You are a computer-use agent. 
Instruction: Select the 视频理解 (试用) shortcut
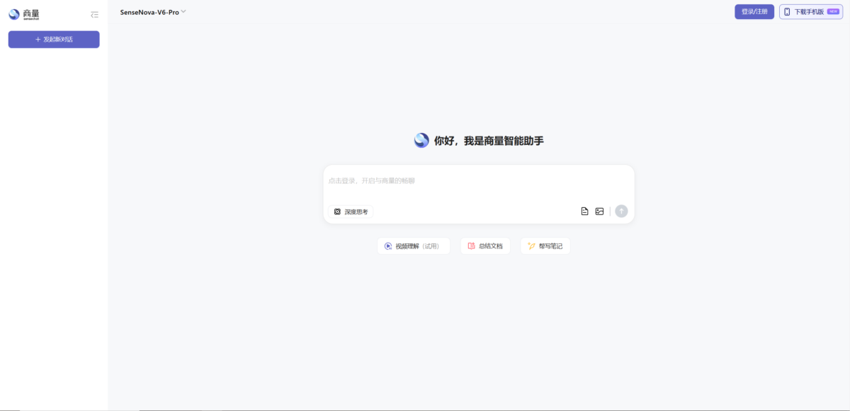click(414, 246)
